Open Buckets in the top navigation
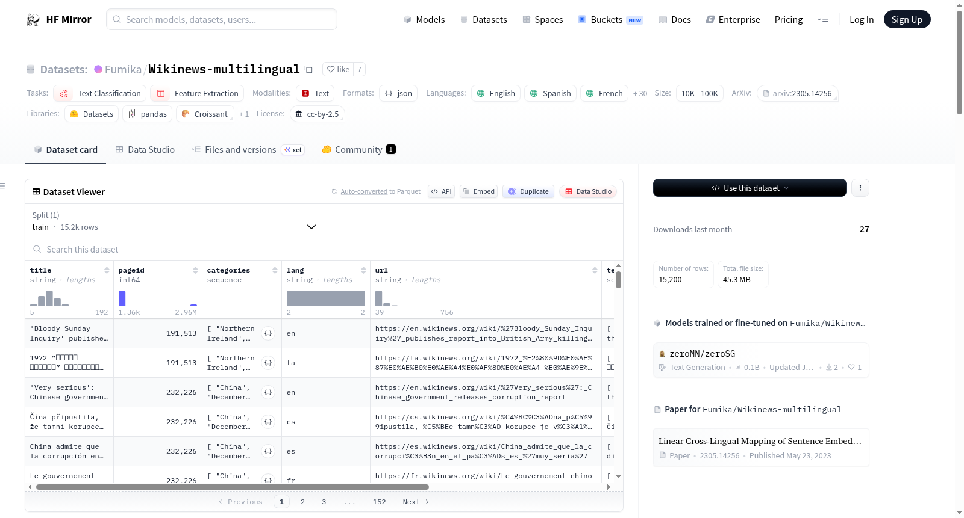 [610, 20]
